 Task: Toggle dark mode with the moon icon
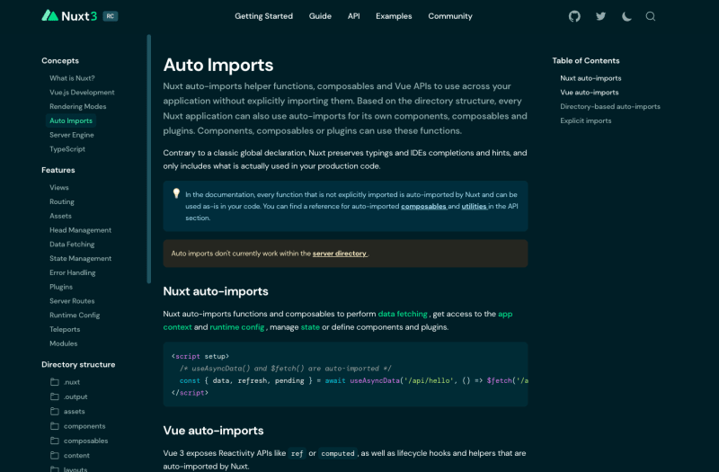pyautogui.click(x=626, y=16)
